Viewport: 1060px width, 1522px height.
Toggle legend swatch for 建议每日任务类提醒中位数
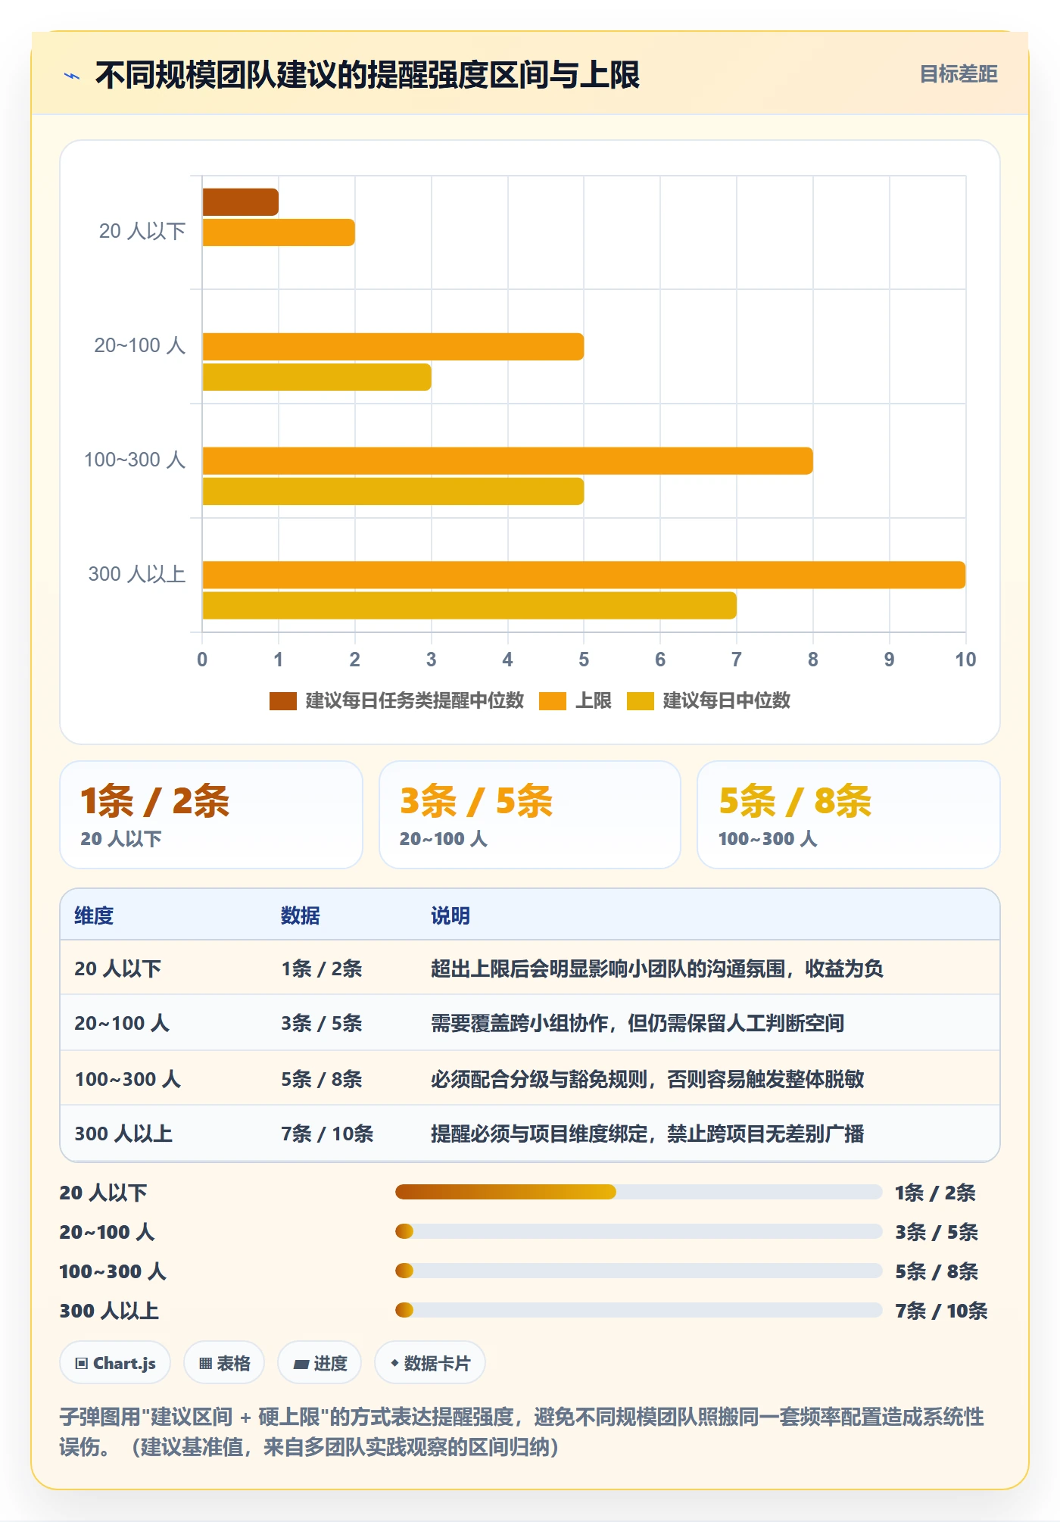coord(282,701)
